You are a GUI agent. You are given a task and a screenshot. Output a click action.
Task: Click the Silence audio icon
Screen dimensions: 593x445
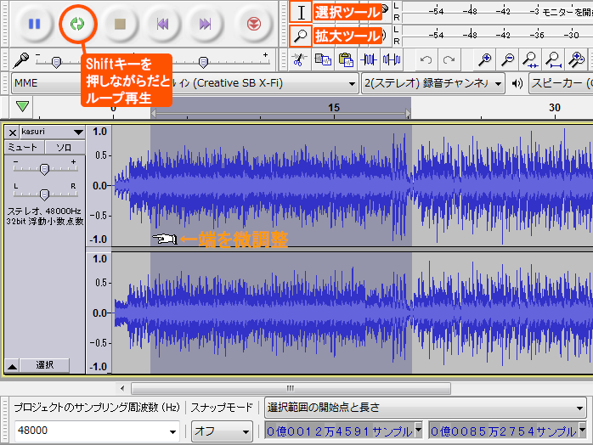click(392, 60)
